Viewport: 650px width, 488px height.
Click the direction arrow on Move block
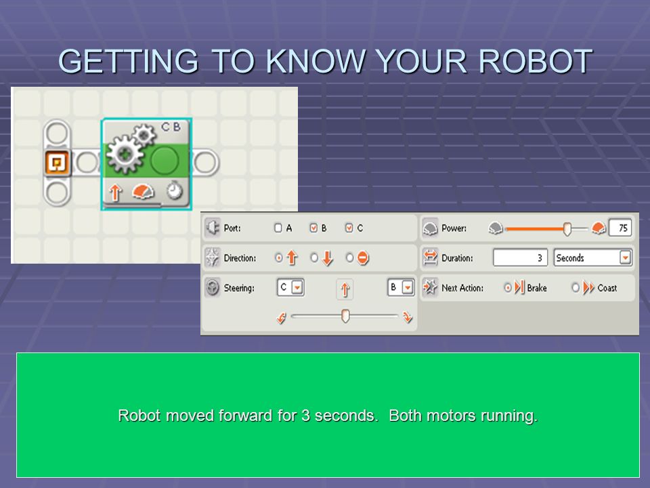(x=115, y=192)
